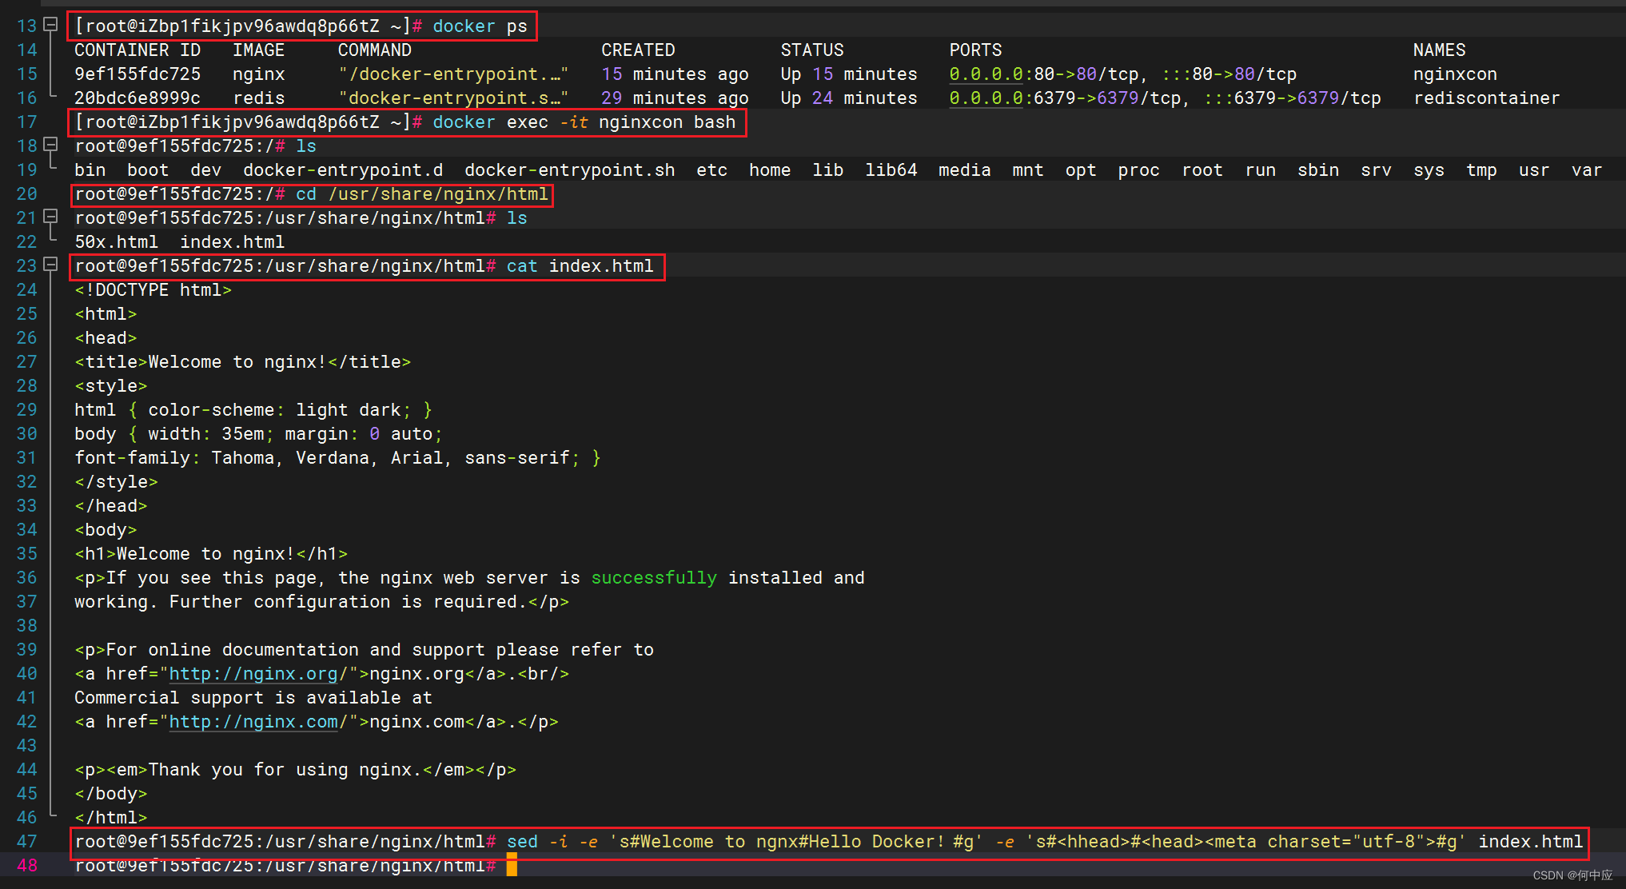Click 'docker ps' command text
This screenshot has height=889, width=1626.
(480, 26)
